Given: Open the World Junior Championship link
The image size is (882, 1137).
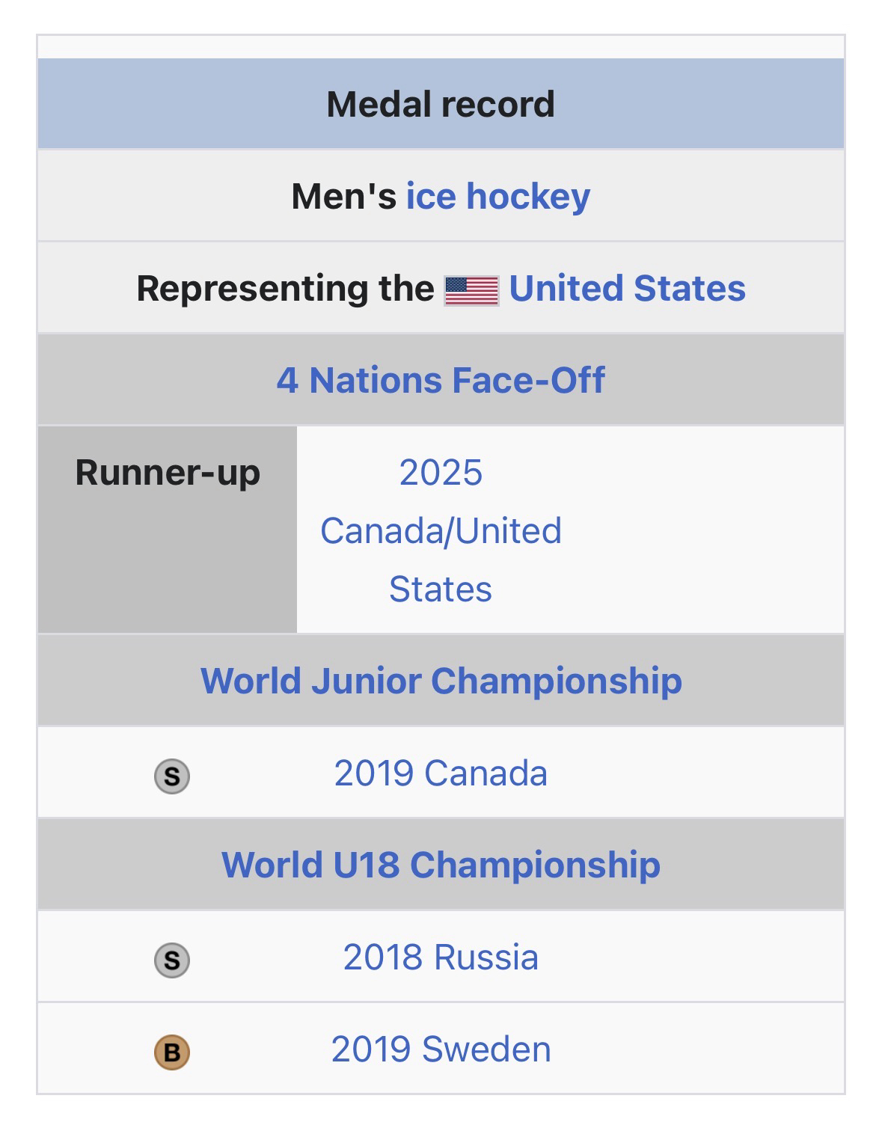Looking at the screenshot, I should coord(441,681).
